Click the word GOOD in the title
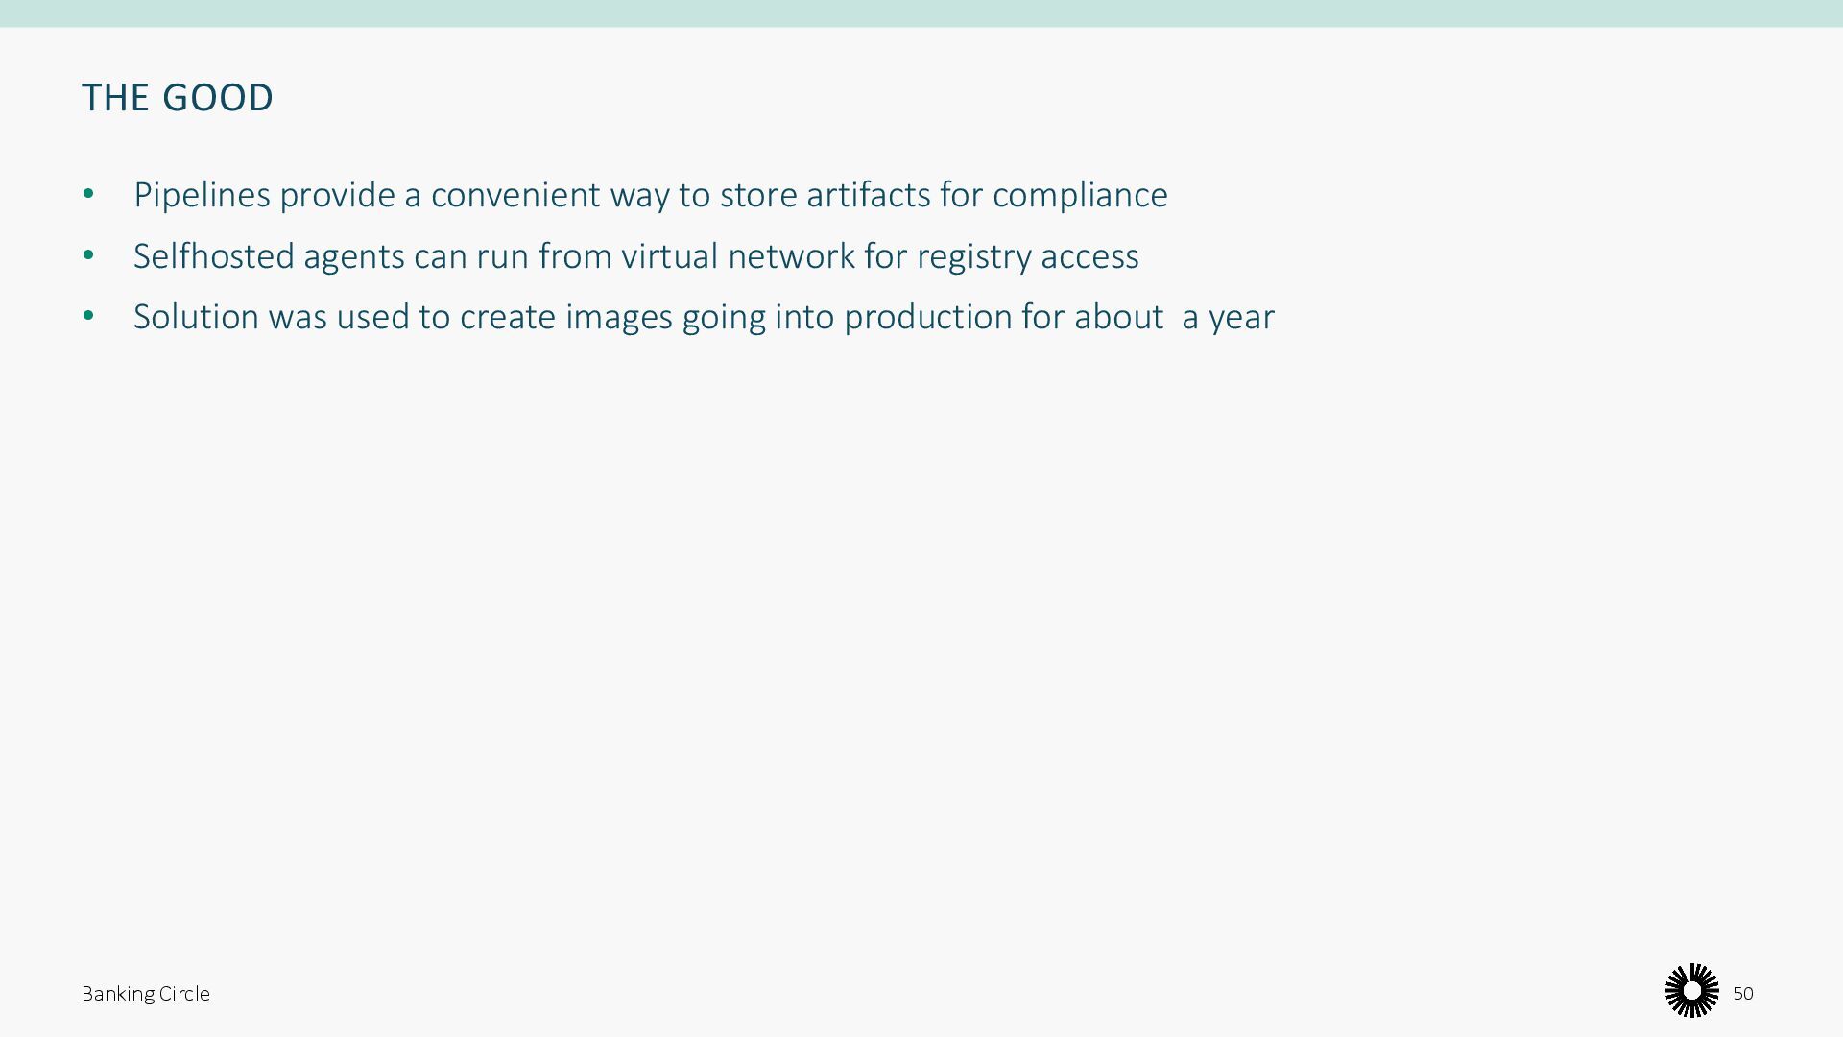This screenshot has height=1037, width=1843. pos(218,98)
